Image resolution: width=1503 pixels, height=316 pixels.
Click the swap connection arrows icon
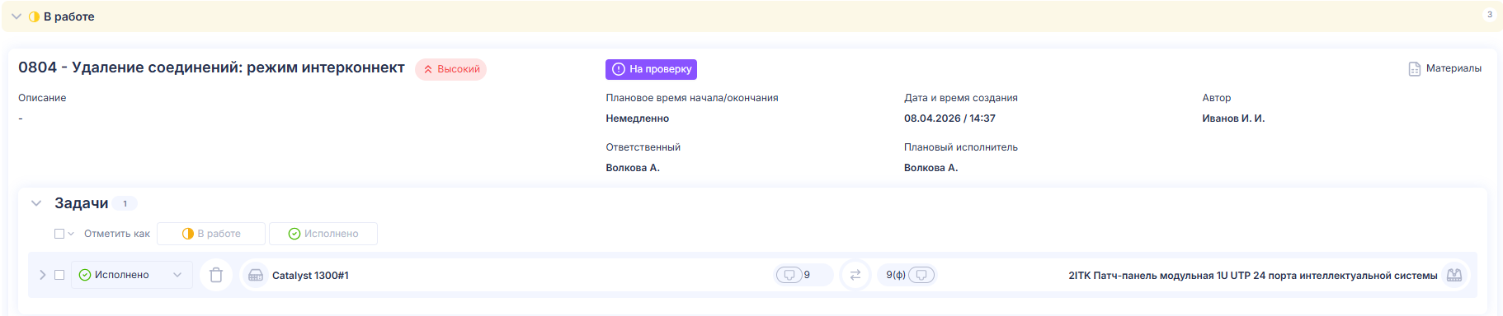point(855,275)
